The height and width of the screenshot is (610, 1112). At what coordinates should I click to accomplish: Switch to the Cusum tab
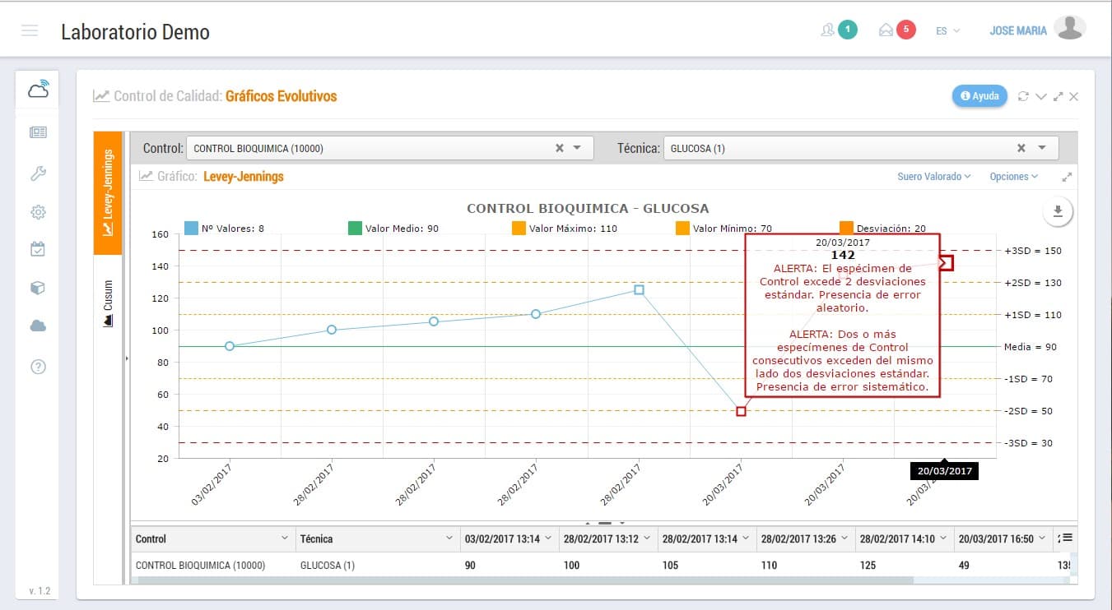tap(108, 303)
